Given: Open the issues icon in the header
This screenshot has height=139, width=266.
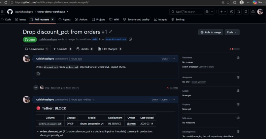Looking at the screenshot, I should click(x=232, y=12).
